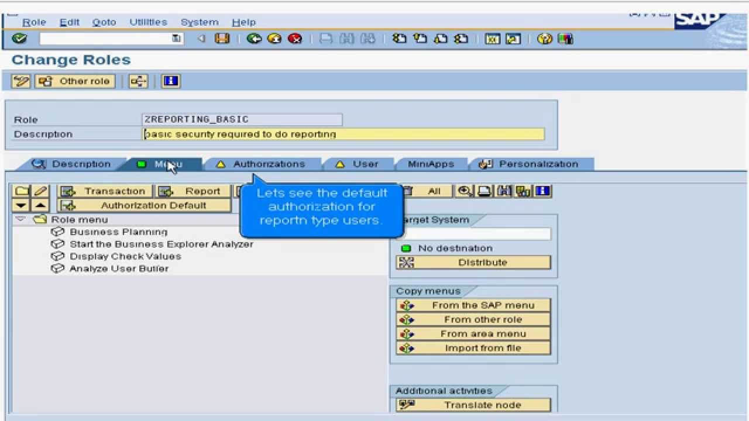
Task: Click the blue Information icon below title
Action: [171, 81]
